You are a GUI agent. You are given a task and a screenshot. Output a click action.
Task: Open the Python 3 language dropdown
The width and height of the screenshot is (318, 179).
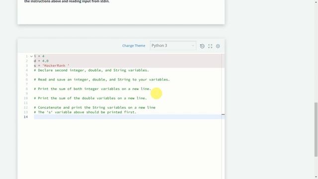pos(173,45)
